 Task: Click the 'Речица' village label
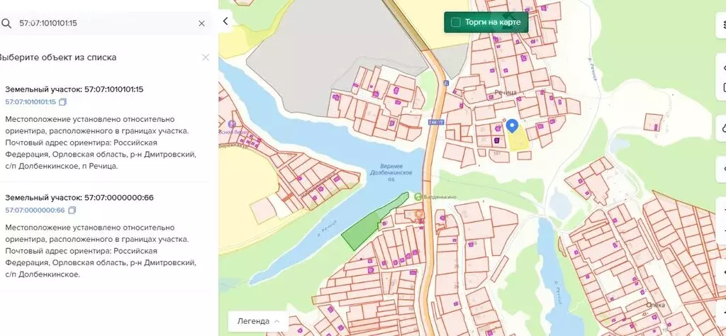point(505,93)
